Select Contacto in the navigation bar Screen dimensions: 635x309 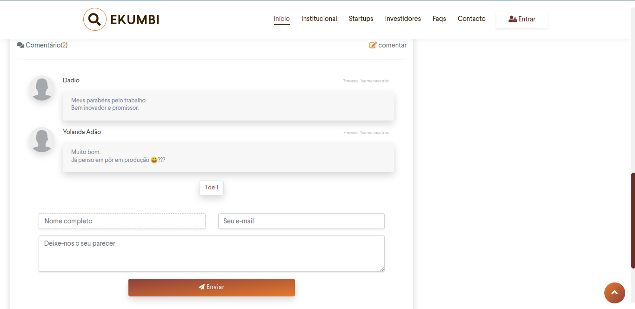coord(471,19)
